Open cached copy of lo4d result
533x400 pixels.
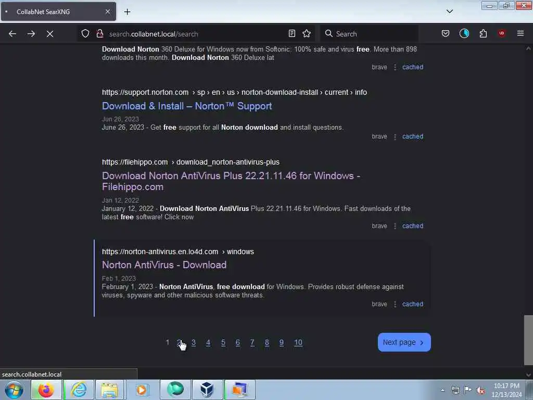(x=413, y=304)
